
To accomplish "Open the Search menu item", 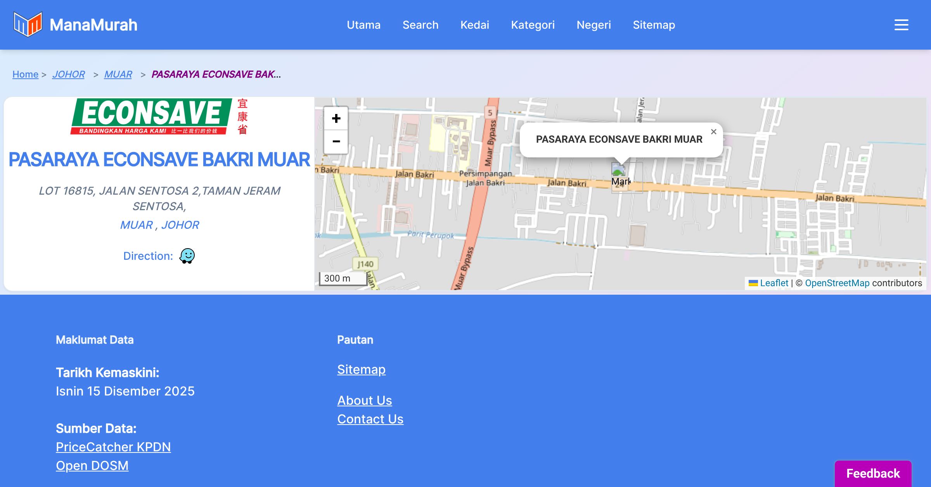I will point(420,25).
